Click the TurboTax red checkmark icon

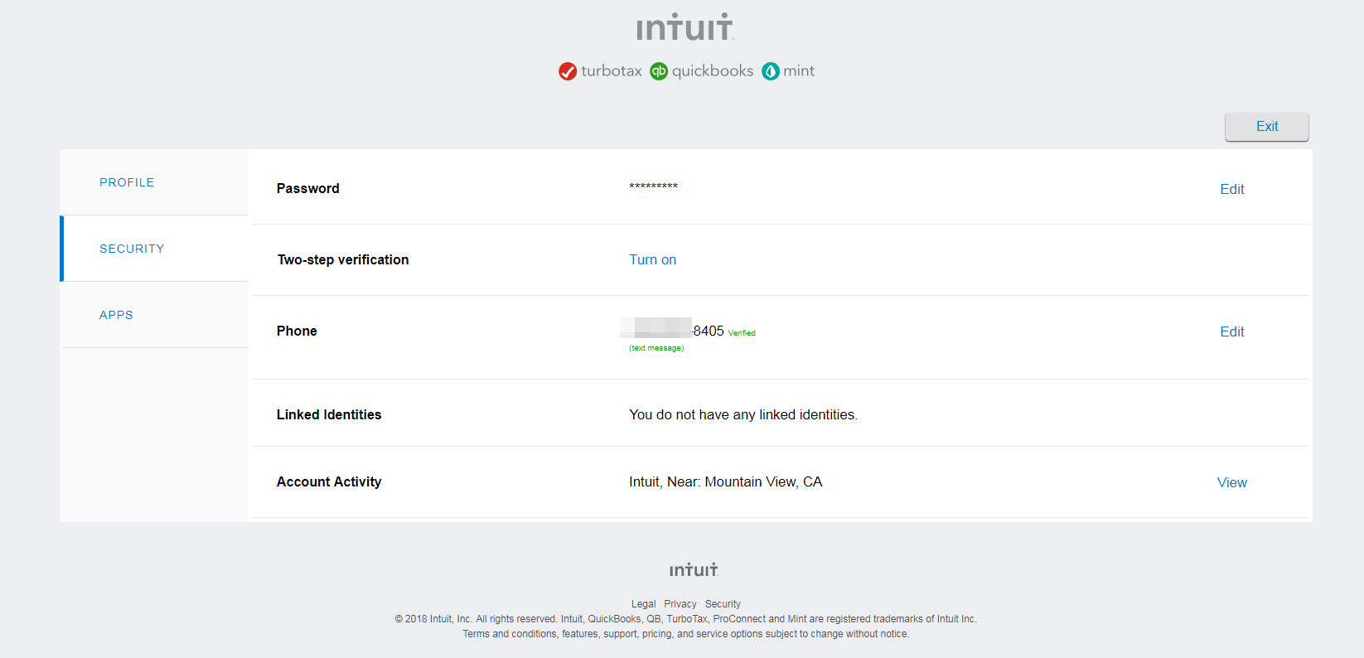pos(568,71)
